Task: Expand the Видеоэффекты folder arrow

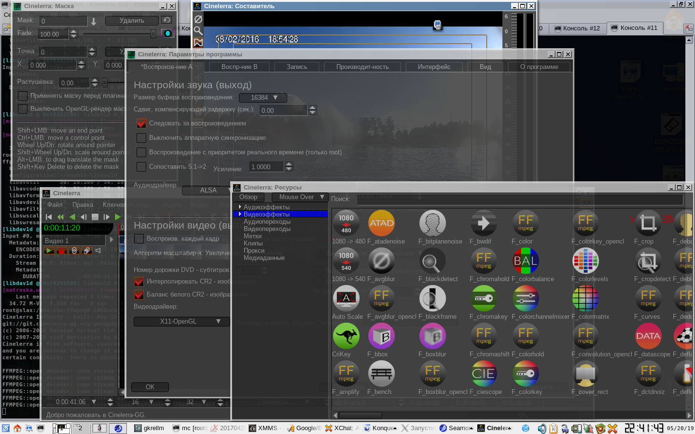Action: coord(240,214)
